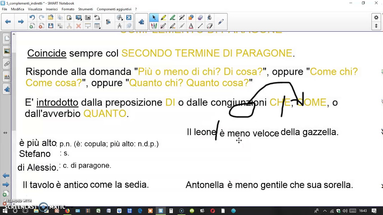
Task: Click bottom-left previous page arrow
Action: (6, 176)
